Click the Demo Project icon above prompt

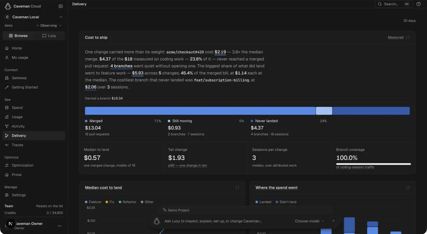coord(165,210)
